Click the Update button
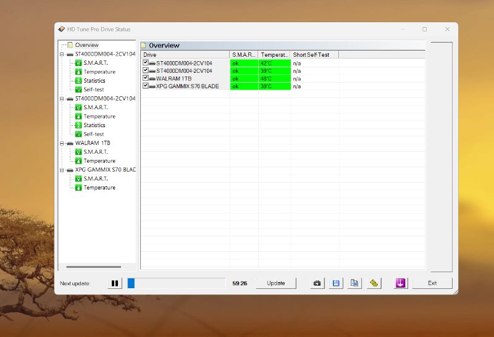Screen dimensions: 494x337 coord(275,283)
